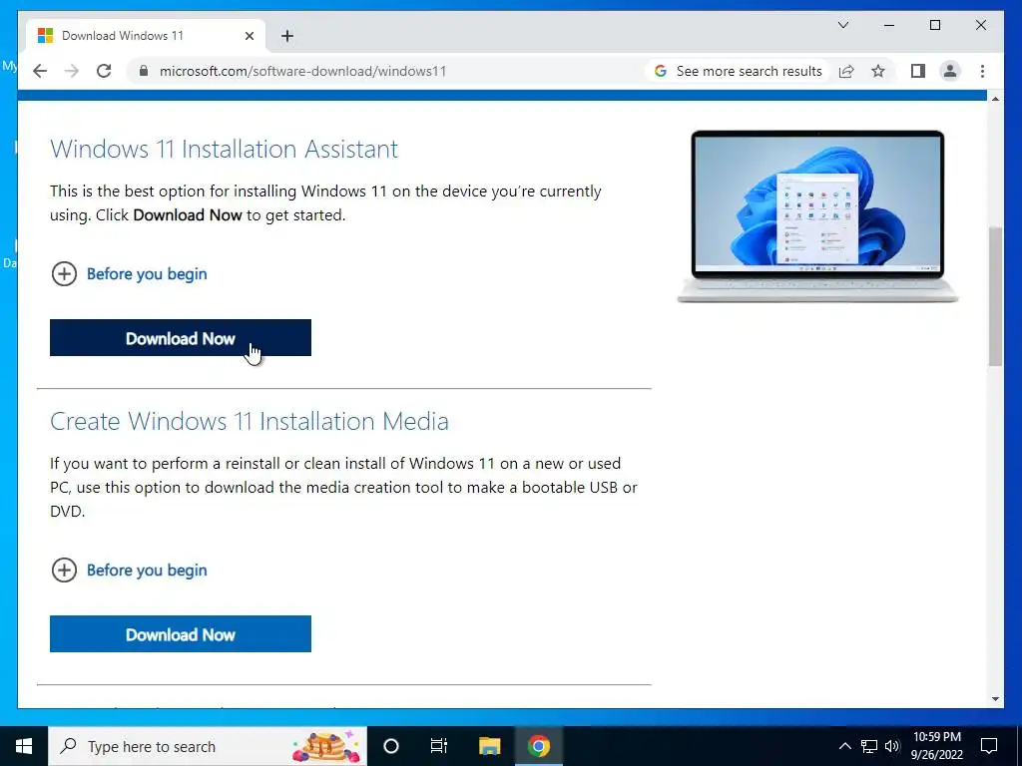Launch File Explorer from the taskbar
Image resolution: width=1022 pixels, height=766 pixels.
489,746
